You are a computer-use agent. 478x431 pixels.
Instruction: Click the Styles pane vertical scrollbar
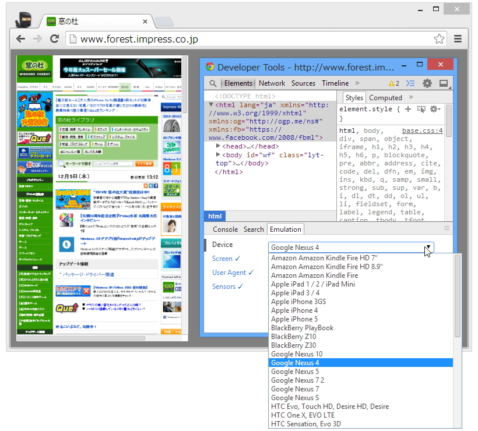coord(448,121)
